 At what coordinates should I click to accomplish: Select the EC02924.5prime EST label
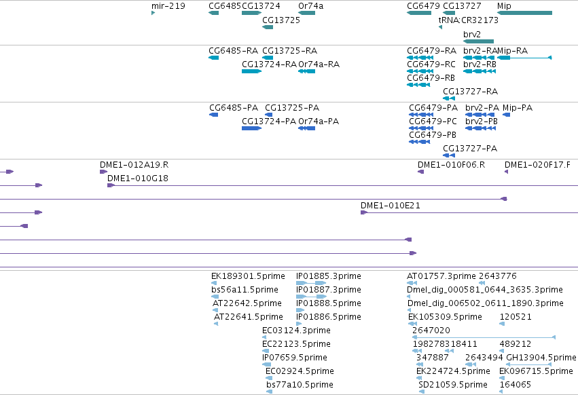click(x=300, y=371)
